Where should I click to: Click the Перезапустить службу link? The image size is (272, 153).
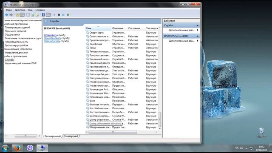52,41
